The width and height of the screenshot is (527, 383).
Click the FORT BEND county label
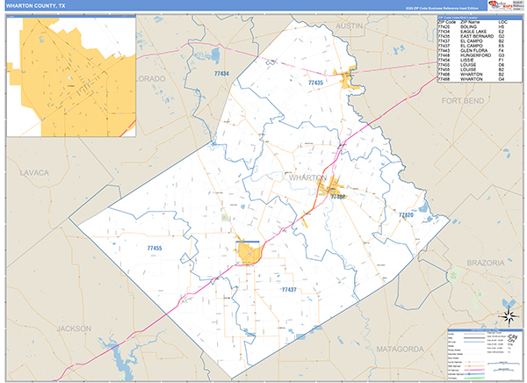click(463, 101)
